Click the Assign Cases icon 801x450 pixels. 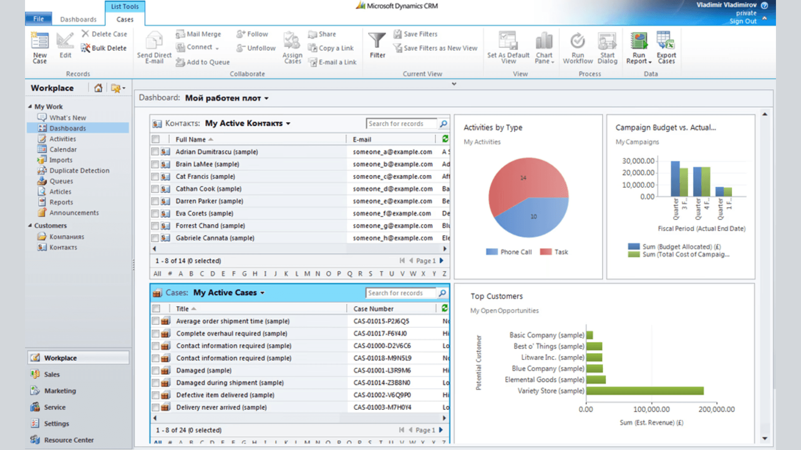pyautogui.click(x=292, y=41)
